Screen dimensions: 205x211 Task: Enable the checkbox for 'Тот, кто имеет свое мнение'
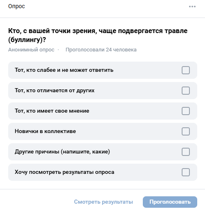click(186, 111)
